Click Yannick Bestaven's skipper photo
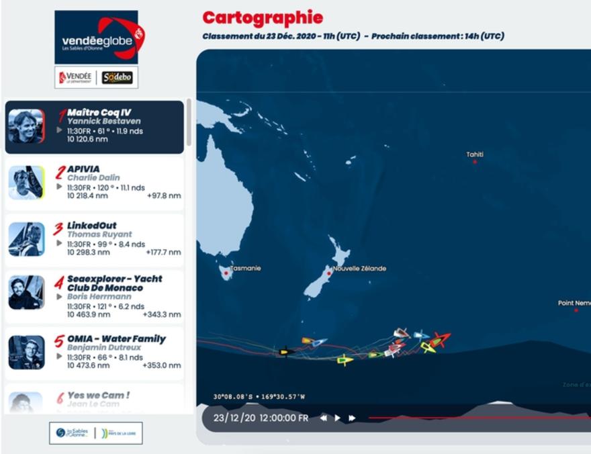The height and width of the screenshot is (454, 591). click(26, 126)
